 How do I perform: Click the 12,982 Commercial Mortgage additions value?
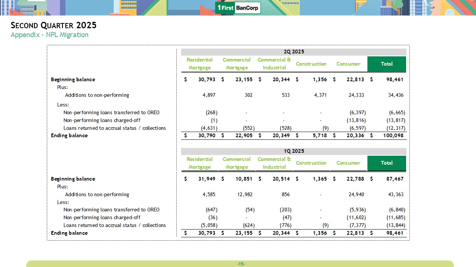pos(244,194)
